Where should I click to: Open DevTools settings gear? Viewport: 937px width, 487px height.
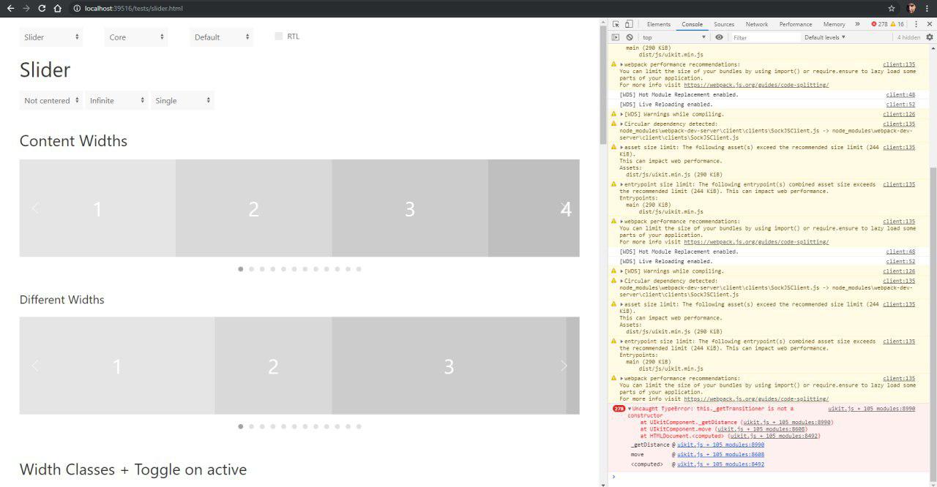pyautogui.click(x=930, y=37)
